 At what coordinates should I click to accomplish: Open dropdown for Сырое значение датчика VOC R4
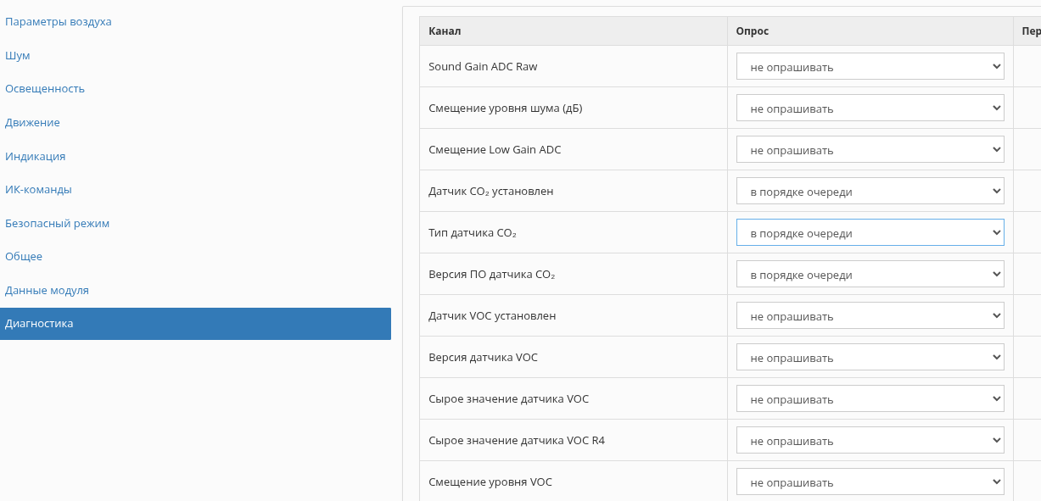[x=870, y=441]
